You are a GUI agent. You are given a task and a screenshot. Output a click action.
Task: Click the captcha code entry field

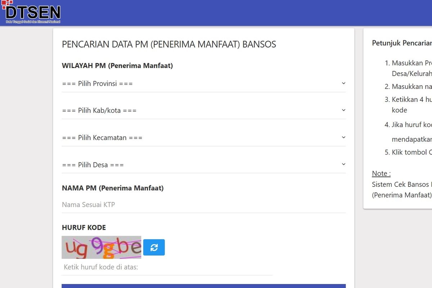click(x=167, y=267)
